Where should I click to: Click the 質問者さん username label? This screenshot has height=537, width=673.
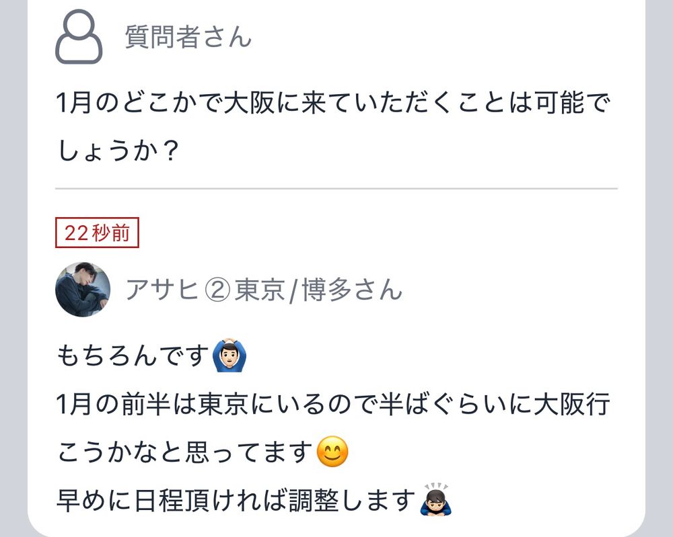(188, 37)
